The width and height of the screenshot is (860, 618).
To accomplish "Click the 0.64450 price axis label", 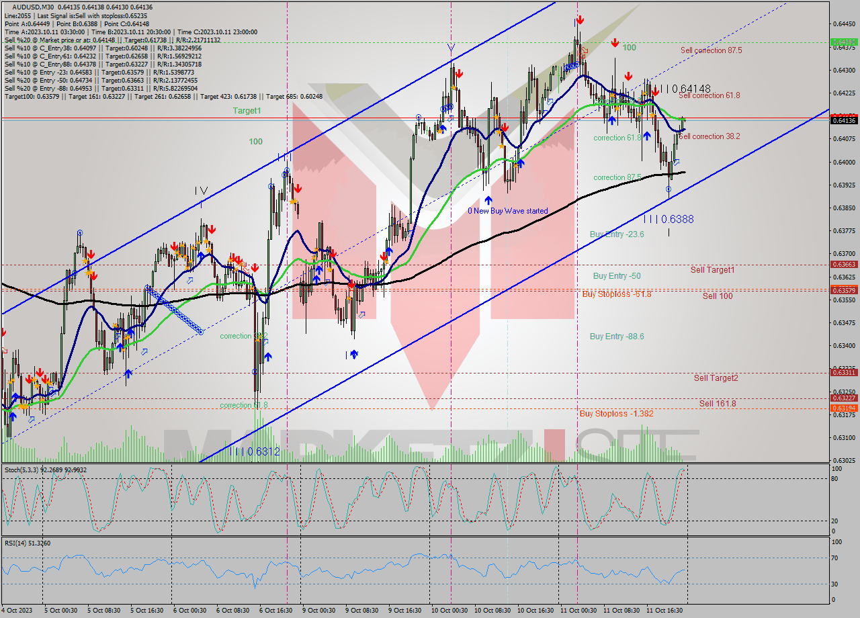I will point(844,24).
